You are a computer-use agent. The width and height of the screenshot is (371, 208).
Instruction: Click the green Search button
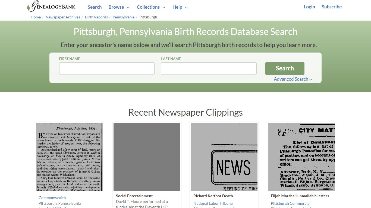[x=285, y=69]
